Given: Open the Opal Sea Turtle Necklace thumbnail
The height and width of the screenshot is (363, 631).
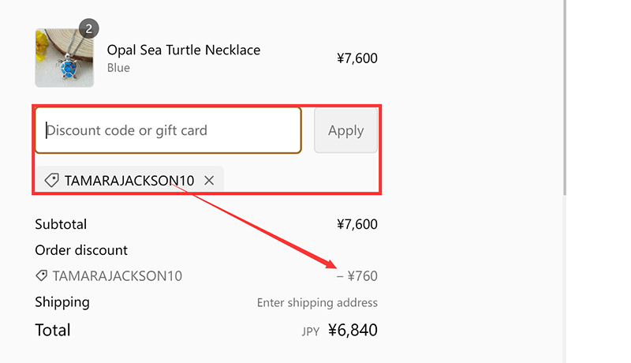Looking at the screenshot, I should click(64, 58).
